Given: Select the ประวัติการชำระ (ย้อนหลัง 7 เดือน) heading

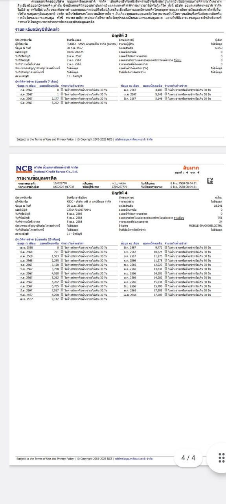Looking at the screenshot, I should (x=37, y=81).
